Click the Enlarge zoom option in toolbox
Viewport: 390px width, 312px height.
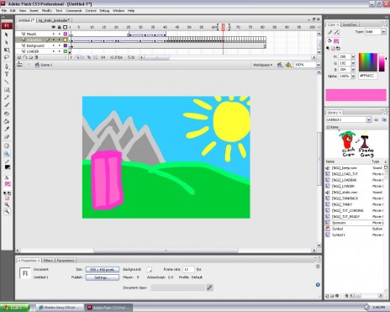pos(7,204)
